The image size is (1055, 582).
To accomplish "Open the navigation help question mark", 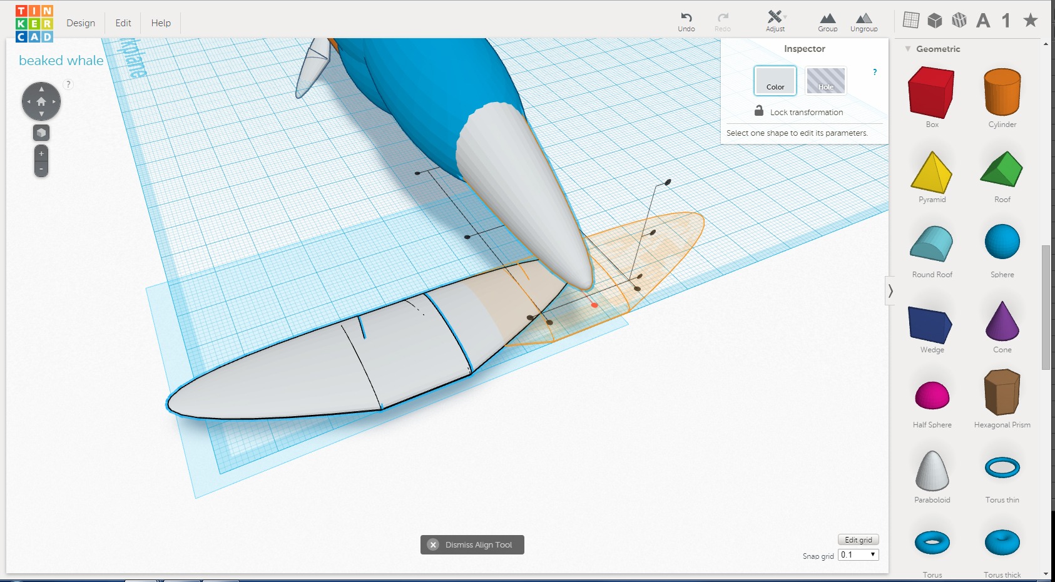I will (x=68, y=84).
